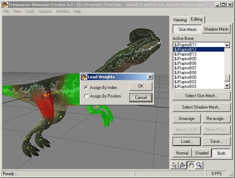The width and height of the screenshot is (235, 178).
Task: Click the Select Shadow Mesh button
Action: click(x=202, y=107)
